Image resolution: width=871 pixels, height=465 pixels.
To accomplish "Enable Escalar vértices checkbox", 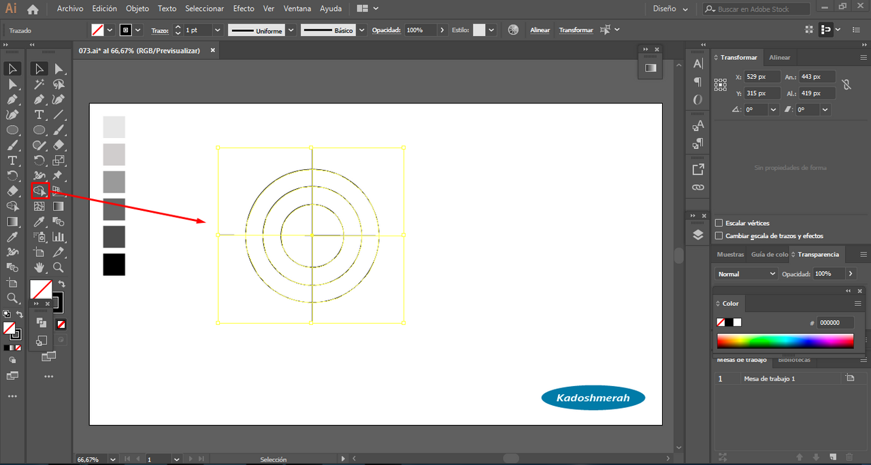I will (719, 223).
